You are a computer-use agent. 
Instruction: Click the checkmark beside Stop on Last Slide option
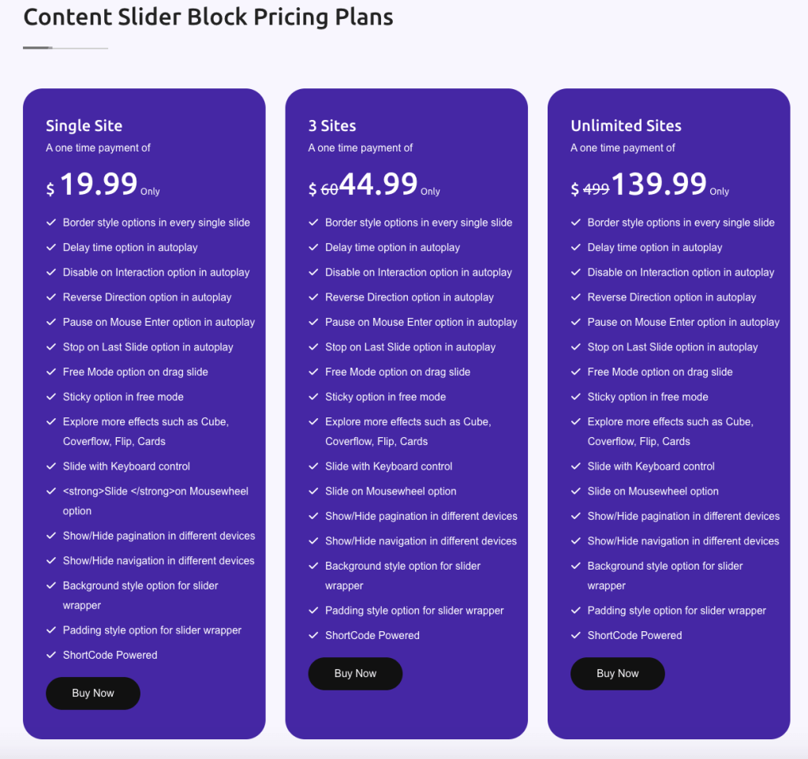(x=51, y=347)
